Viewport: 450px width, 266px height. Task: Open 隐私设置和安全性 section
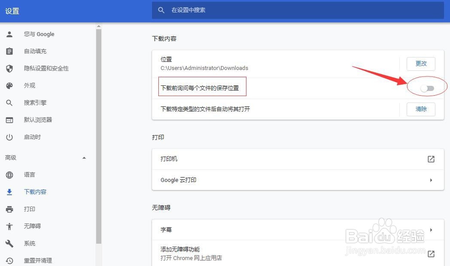46,68
